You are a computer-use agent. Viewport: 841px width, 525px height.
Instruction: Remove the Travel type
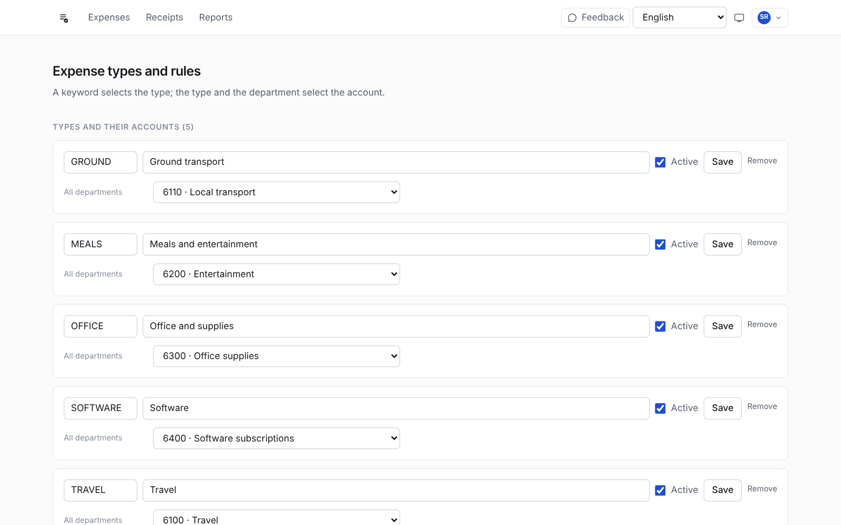(762, 489)
